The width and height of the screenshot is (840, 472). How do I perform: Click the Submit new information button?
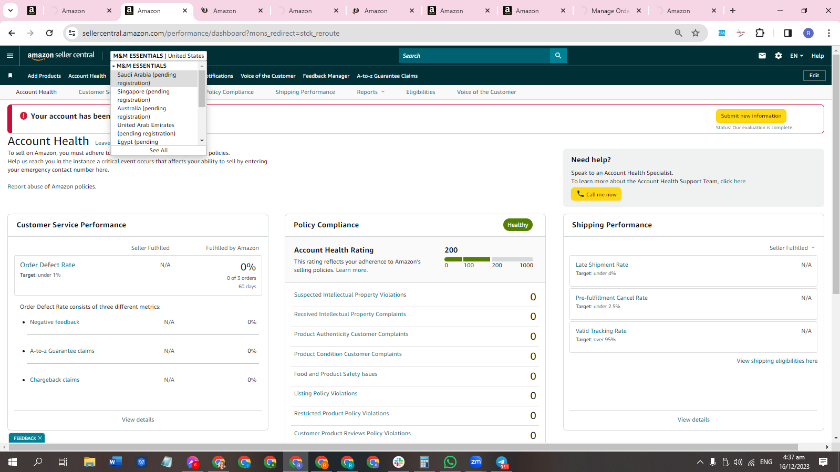pyautogui.click(x=751, y=116)
